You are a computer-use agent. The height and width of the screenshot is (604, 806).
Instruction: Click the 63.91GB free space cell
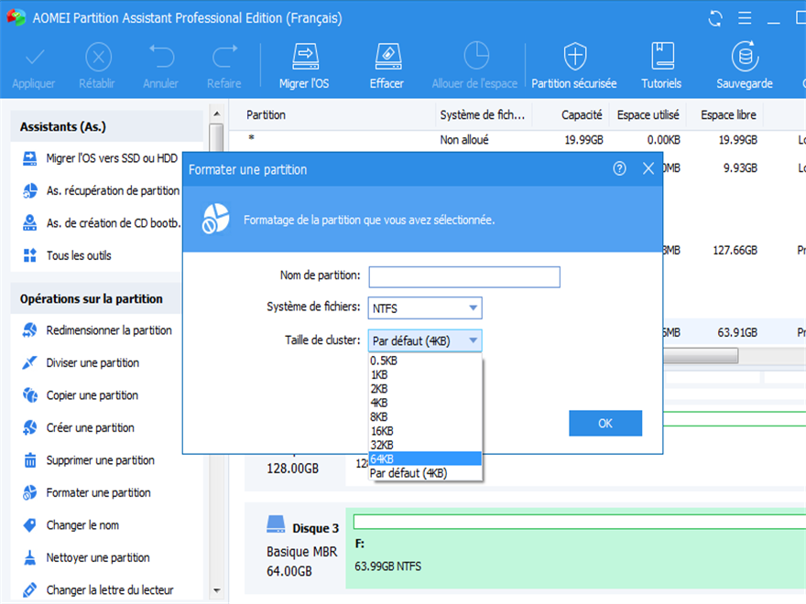click(x=737, y=333)
